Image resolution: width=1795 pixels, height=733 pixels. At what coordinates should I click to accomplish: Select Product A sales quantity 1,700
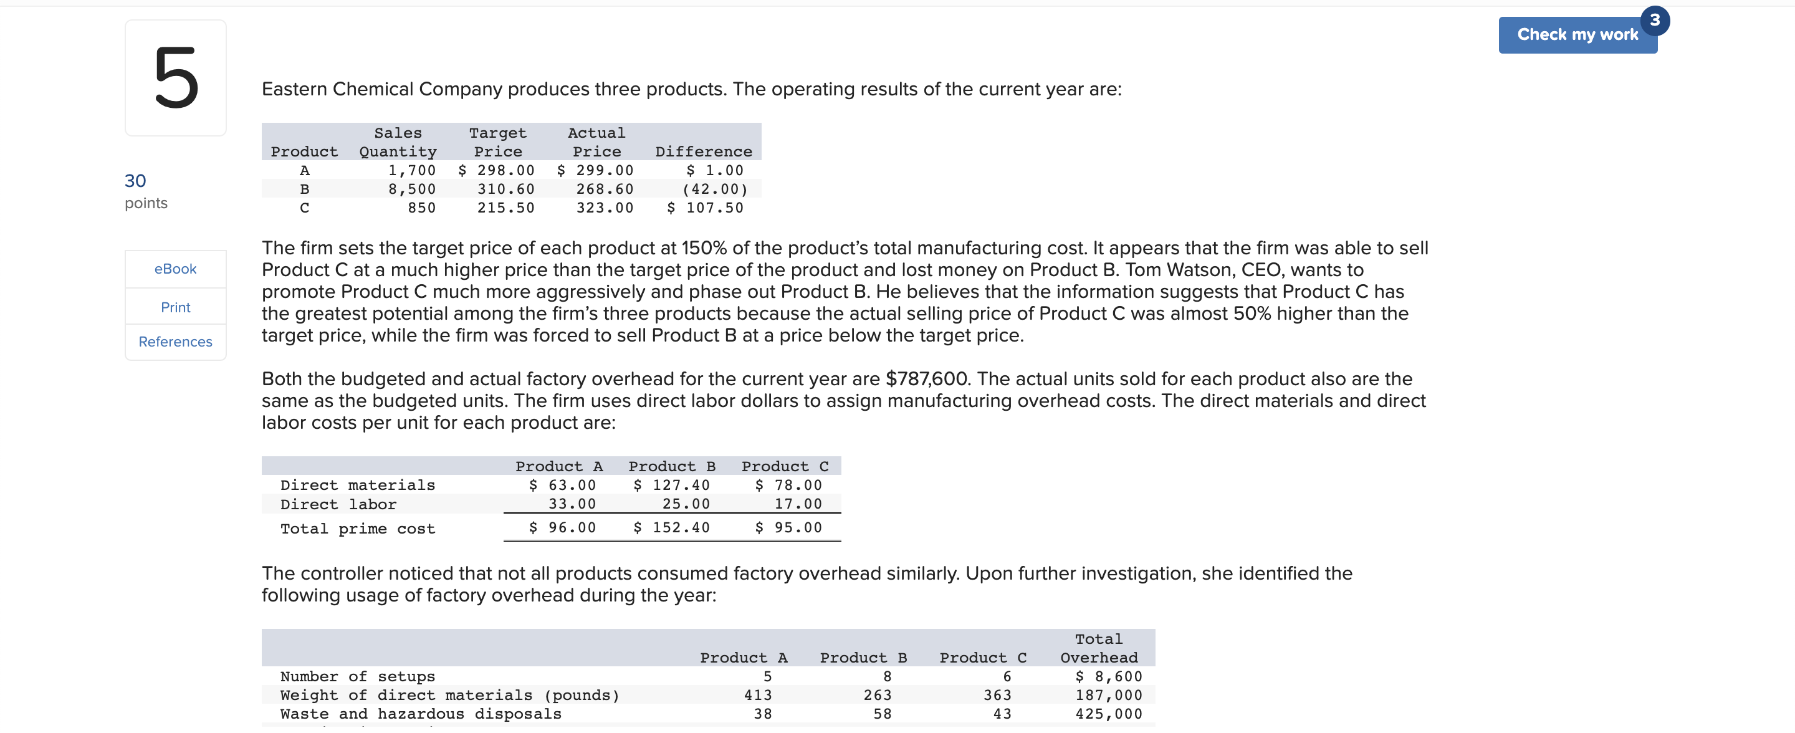coord(412,171)
